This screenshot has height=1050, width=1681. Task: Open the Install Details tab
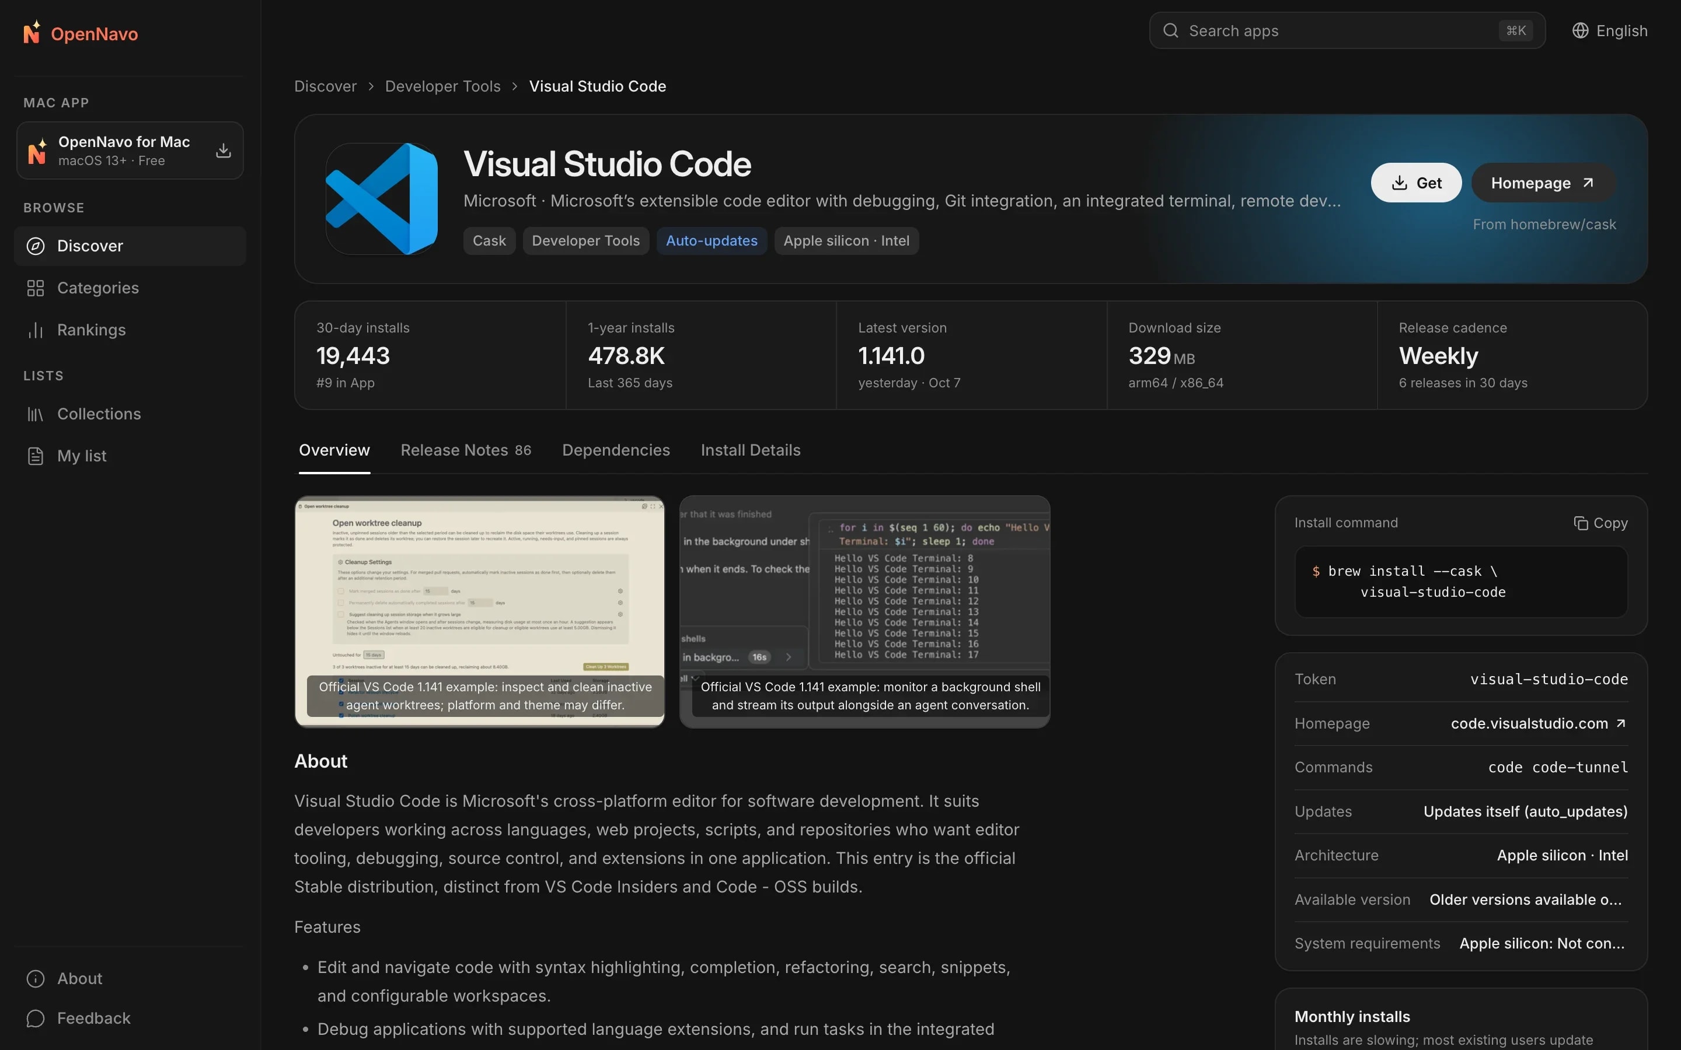(750, 450)
